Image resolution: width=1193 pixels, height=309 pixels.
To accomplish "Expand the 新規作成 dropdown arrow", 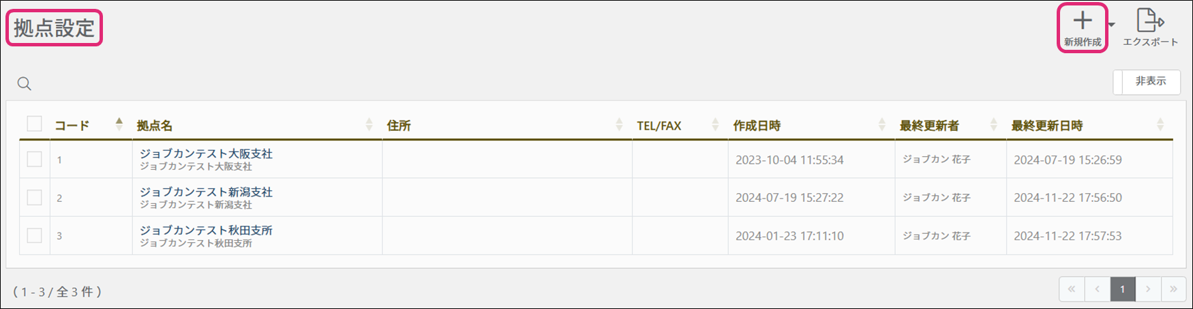I will coord(1112,25).
